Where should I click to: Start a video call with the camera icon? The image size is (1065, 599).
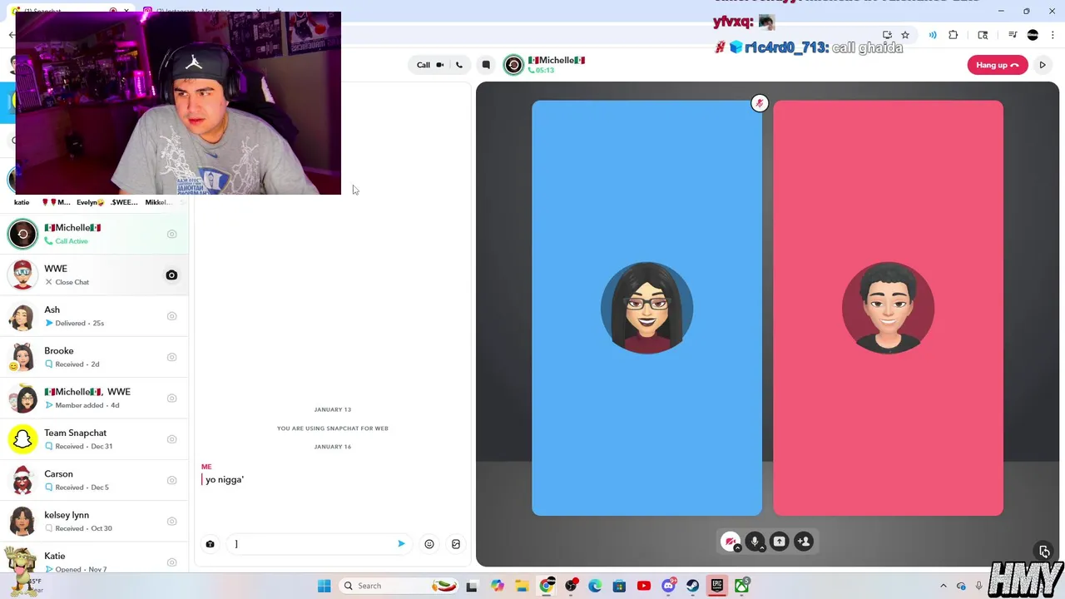(x=440, y=65)
